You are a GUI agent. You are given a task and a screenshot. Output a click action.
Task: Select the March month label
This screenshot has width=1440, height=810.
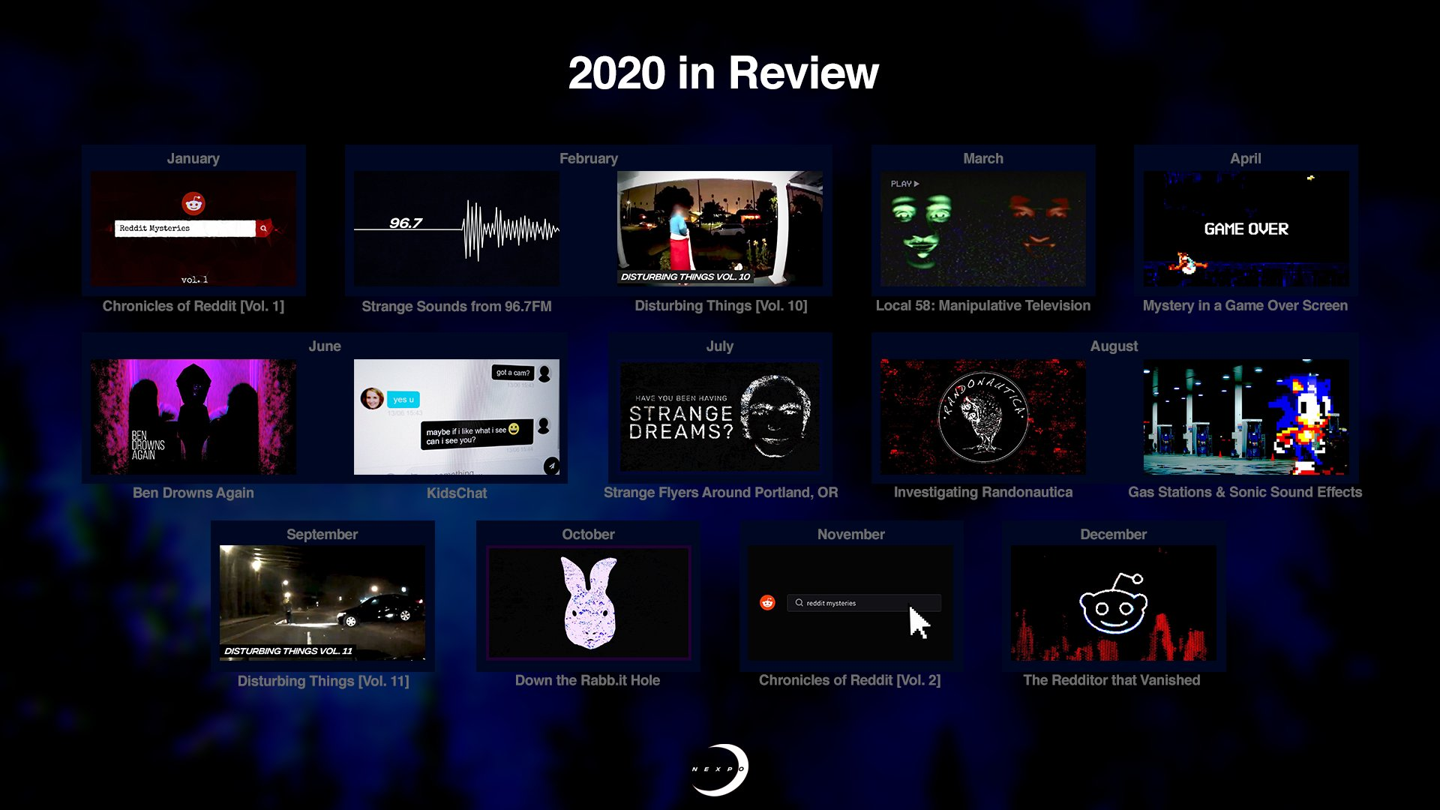click(x=983, y=158)
